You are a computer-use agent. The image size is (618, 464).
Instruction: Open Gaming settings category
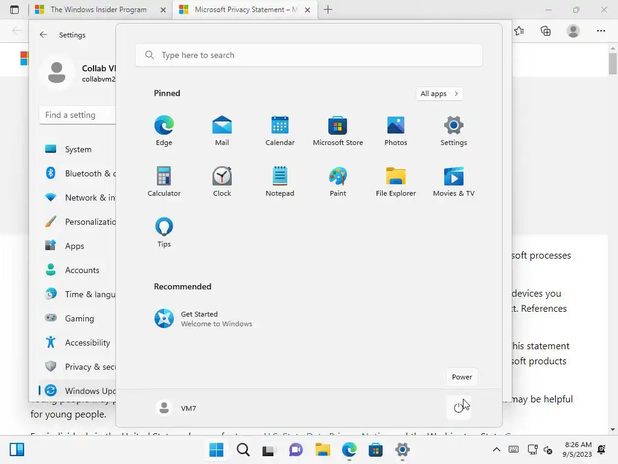pos(78,318)
